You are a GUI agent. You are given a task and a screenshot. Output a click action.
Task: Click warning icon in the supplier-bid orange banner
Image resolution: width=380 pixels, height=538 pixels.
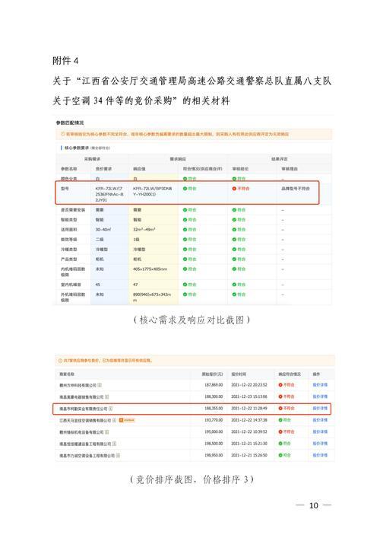(60, 361)
